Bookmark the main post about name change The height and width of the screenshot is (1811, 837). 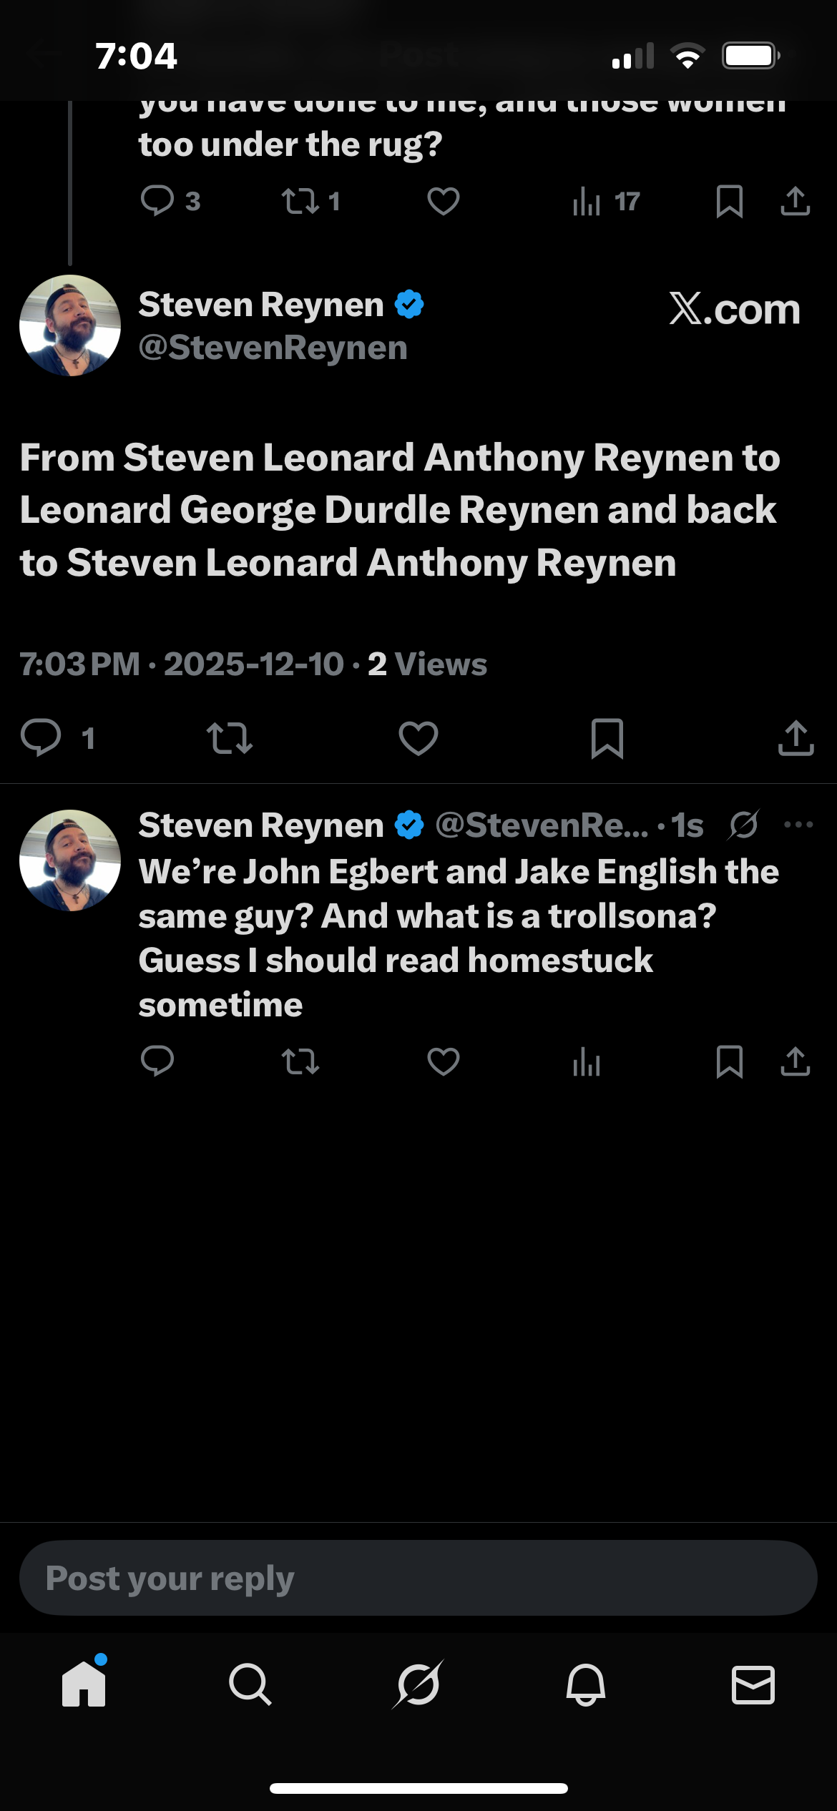[x=607, y=738]
